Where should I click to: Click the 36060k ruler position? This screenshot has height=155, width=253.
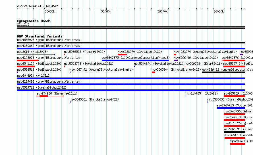[106, 11]
